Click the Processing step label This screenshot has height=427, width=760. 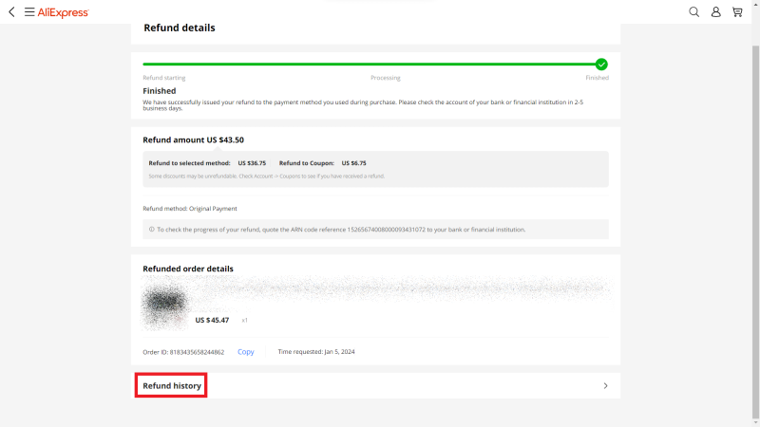point(385,78)
